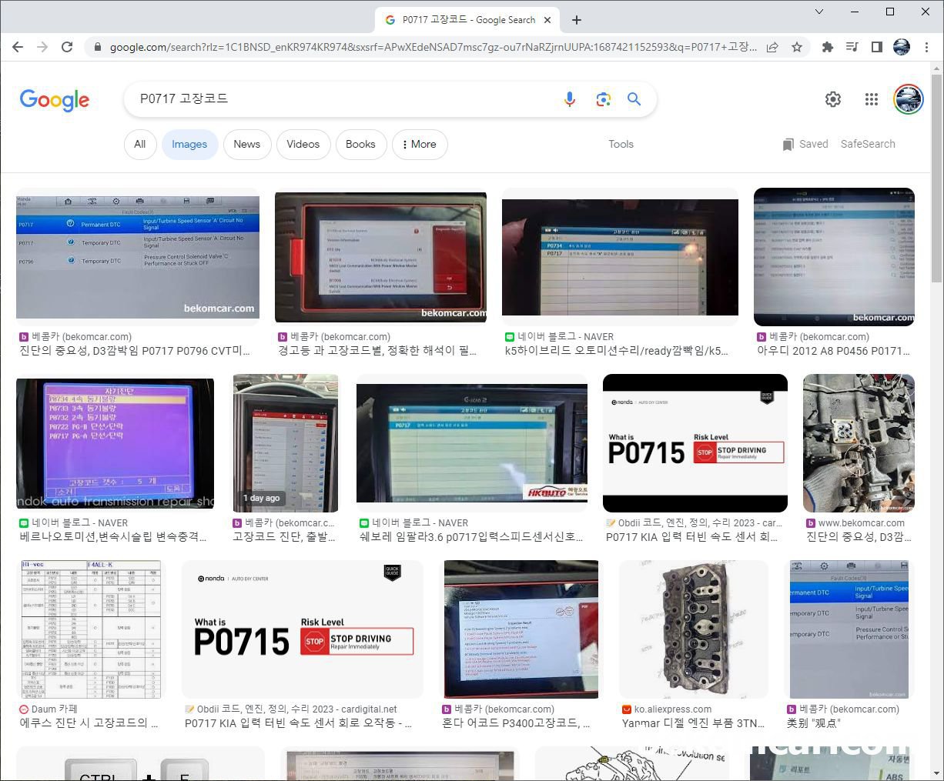Open the bekomcar P0717 P0796 CVT result link

tap(137, 256)
